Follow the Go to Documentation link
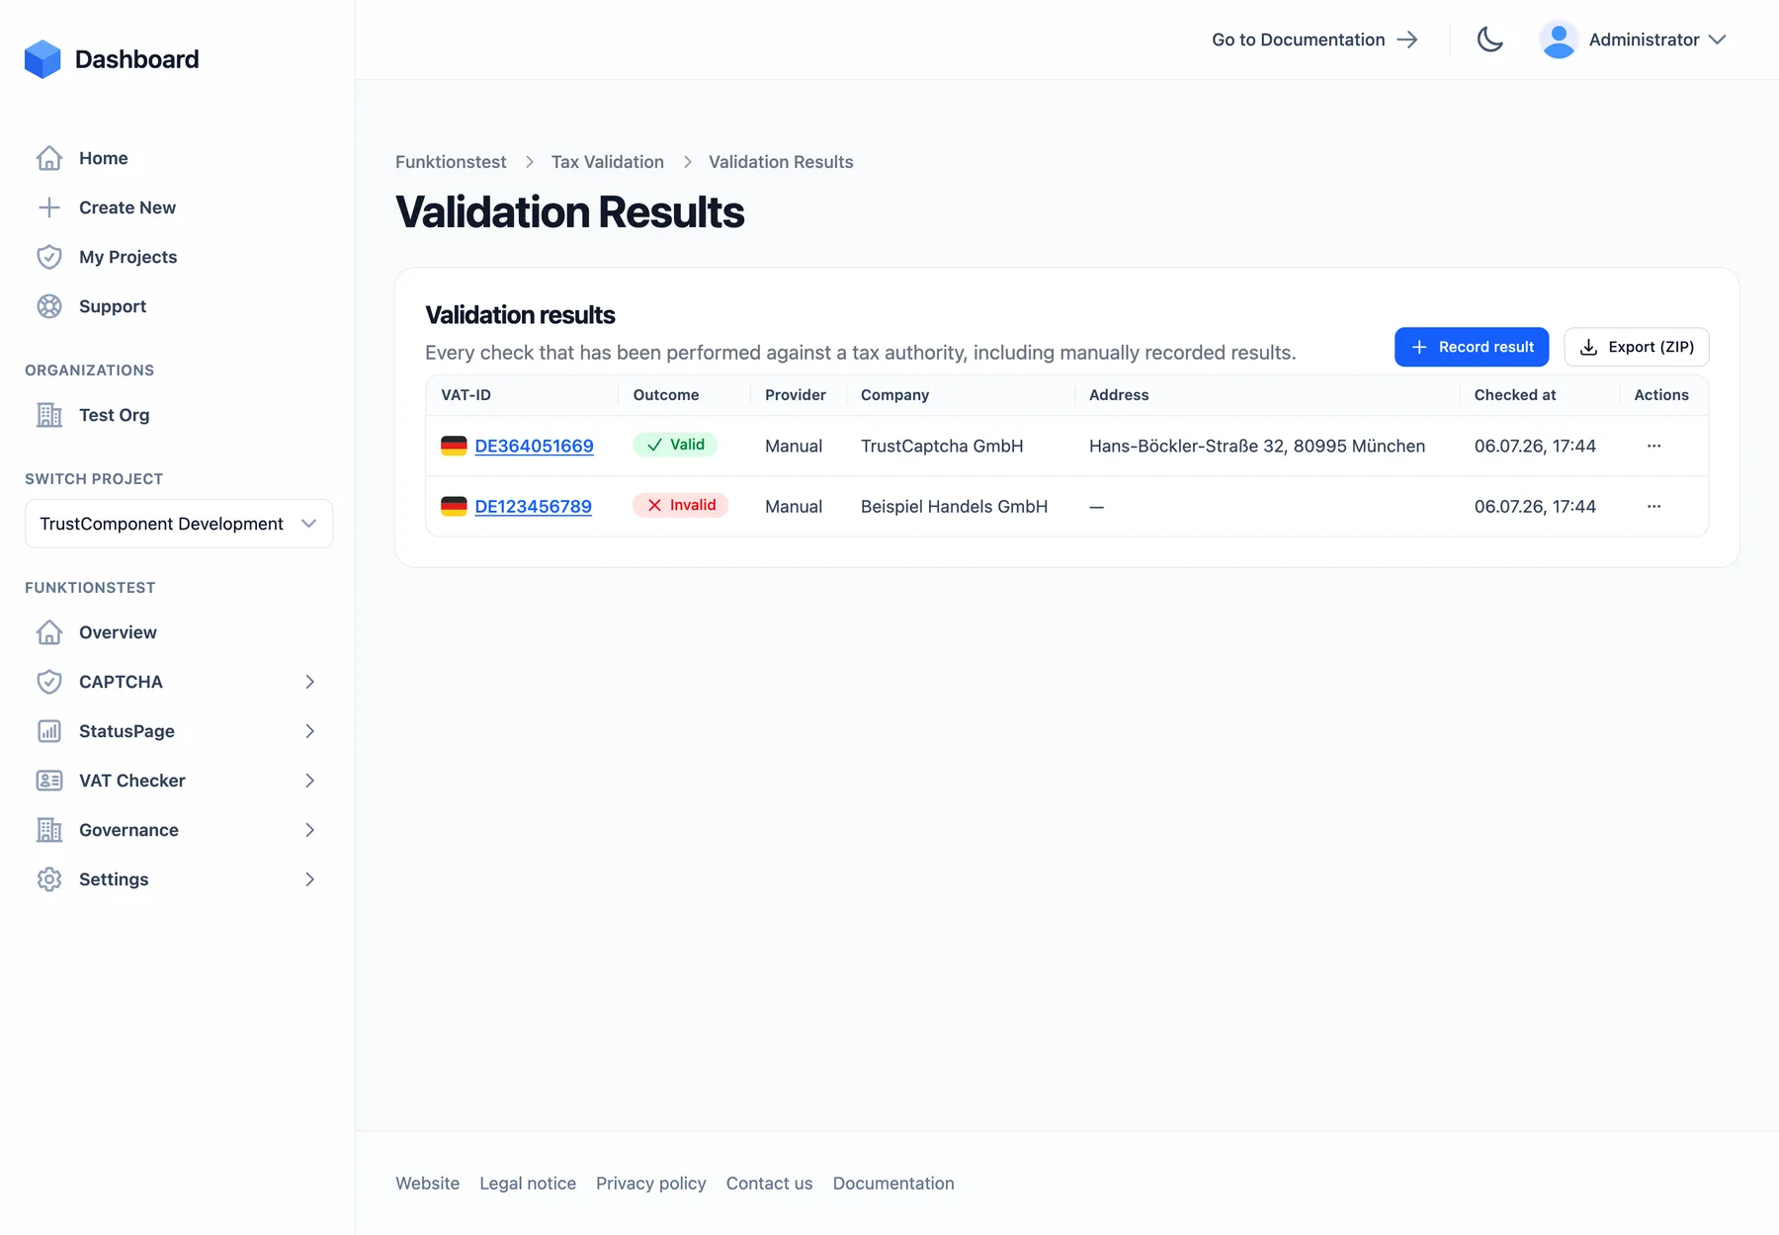Screen dimensions: 1779x1235 (1315, 40)
